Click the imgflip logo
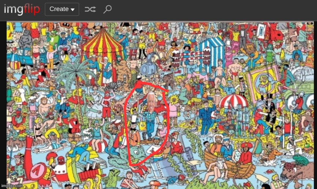The image size is (317, 189). 22,9
